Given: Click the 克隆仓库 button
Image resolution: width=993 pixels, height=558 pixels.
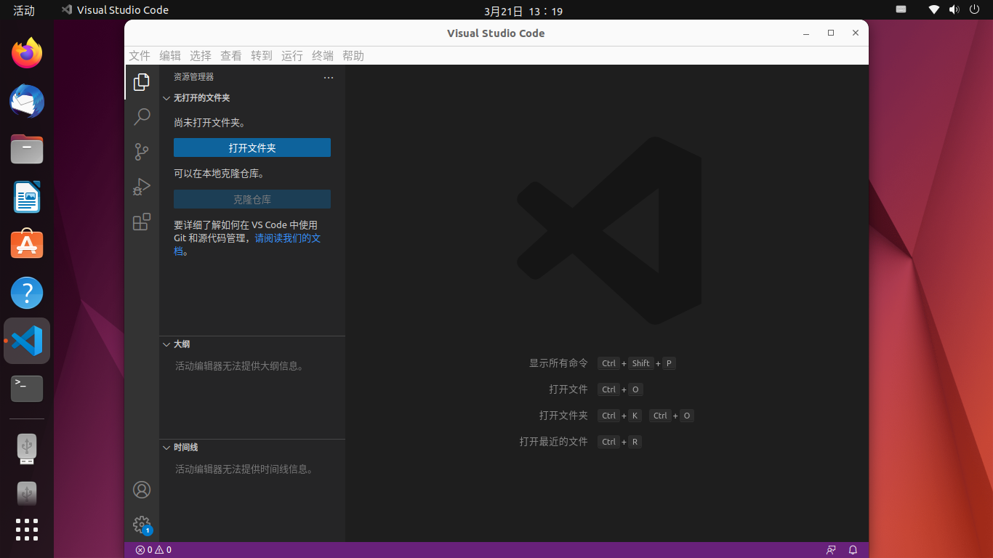Looking at the screenshot, I should point(252,199).
